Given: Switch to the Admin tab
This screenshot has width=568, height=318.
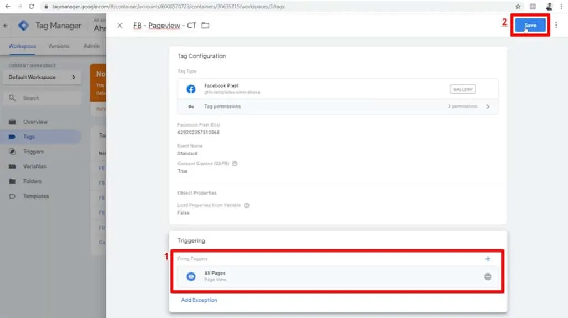Looking at the screenshot, I should [92, 46].
